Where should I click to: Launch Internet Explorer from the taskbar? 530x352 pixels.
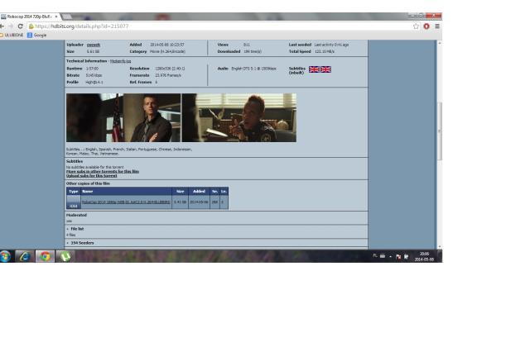(x=24, y=257)
